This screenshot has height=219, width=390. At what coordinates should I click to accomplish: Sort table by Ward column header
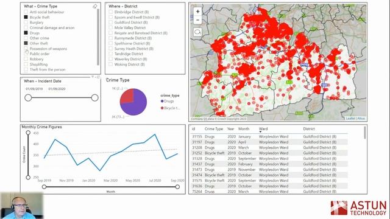point(263,129)
